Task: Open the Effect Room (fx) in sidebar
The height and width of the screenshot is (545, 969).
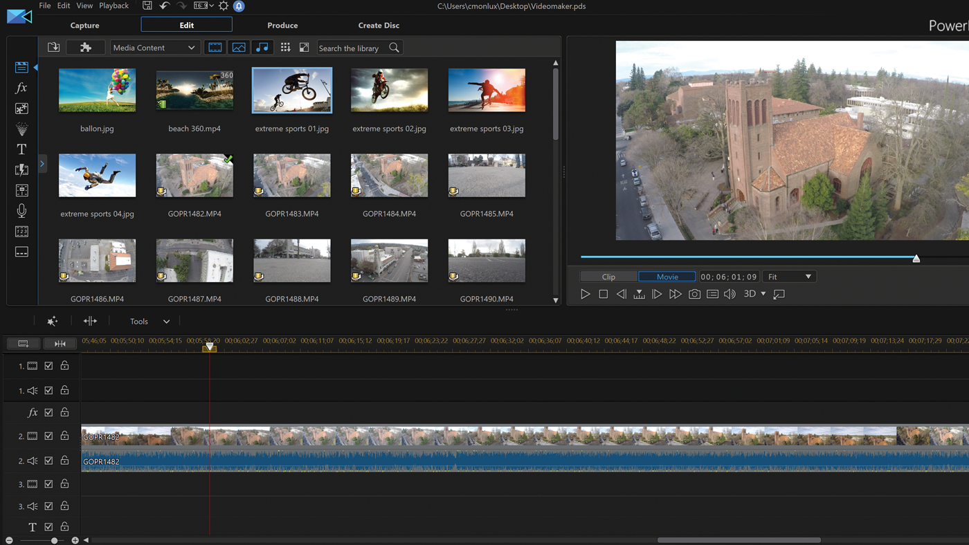Action: point(21,88)
